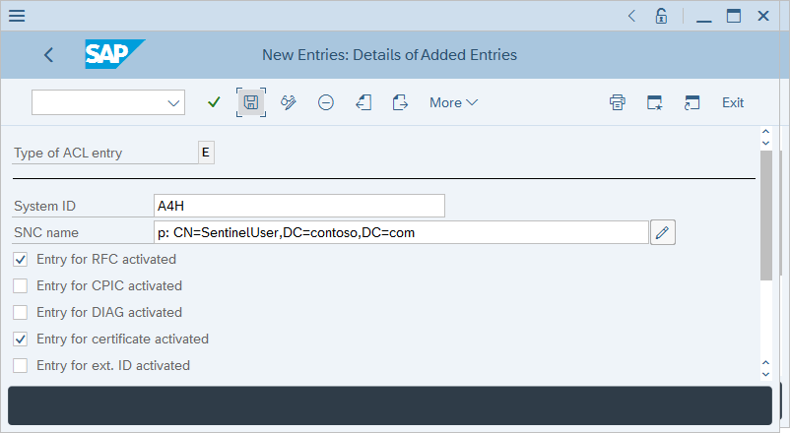This screenshot has width=790, height=433.
Task: Click the title bar lock icon
Action: click(x=663, y=16)
